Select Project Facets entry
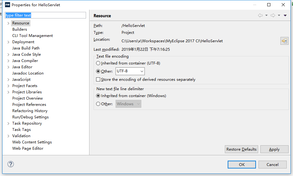Image resolution: width=293 pixels, height=176 pixels. 25,86
